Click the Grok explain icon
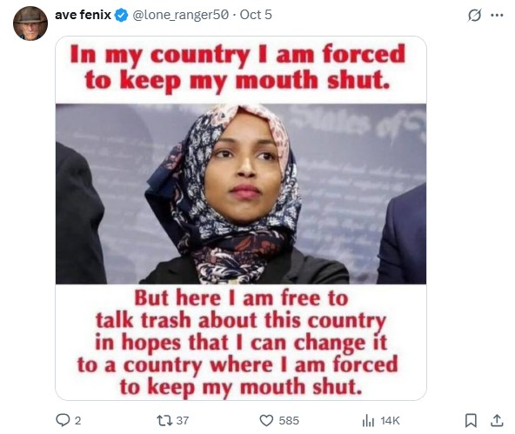This screenshot has height=434, width=515. pyautogui.click(x=474, y=15)
